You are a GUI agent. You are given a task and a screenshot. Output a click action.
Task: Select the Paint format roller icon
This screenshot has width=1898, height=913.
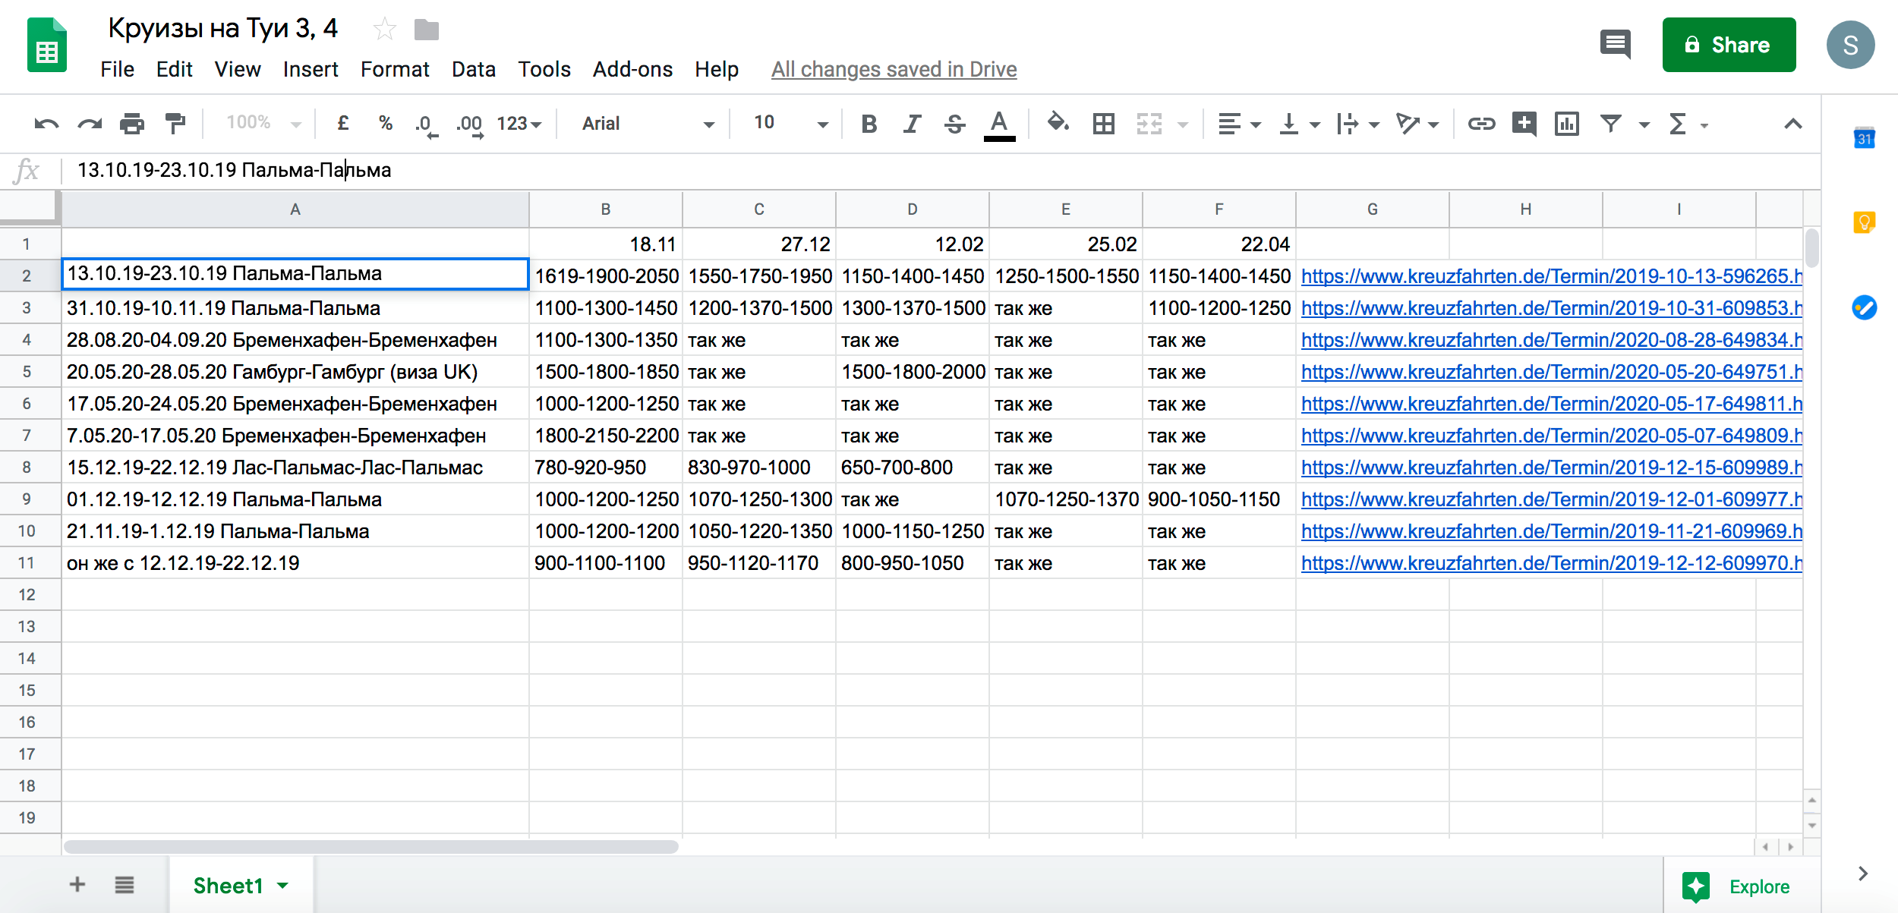point(175,124)
